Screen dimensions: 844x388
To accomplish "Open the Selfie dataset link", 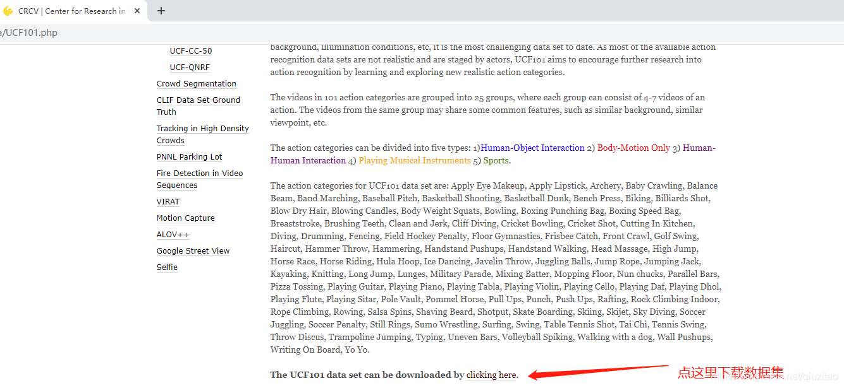I will (x=167, y=267).
